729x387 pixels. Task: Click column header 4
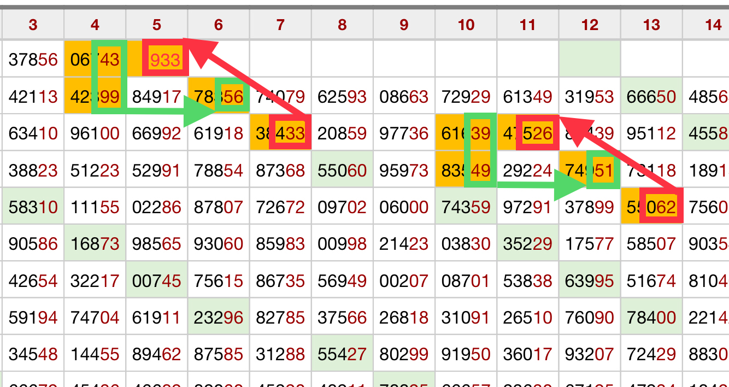tap(95, 25)
